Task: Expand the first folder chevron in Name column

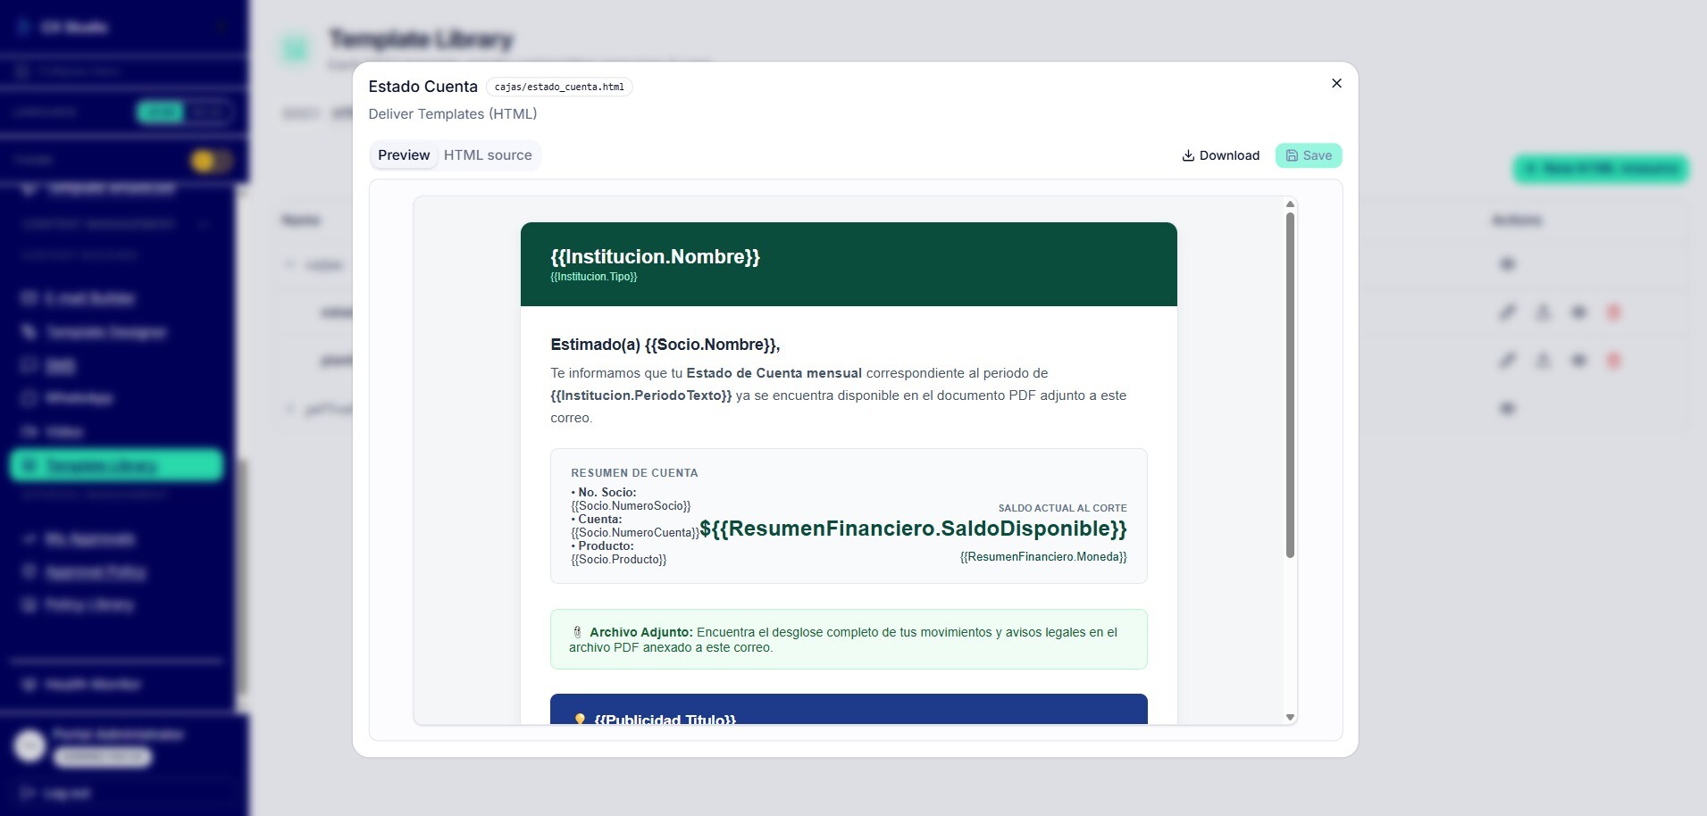Action: pos(289,264)
